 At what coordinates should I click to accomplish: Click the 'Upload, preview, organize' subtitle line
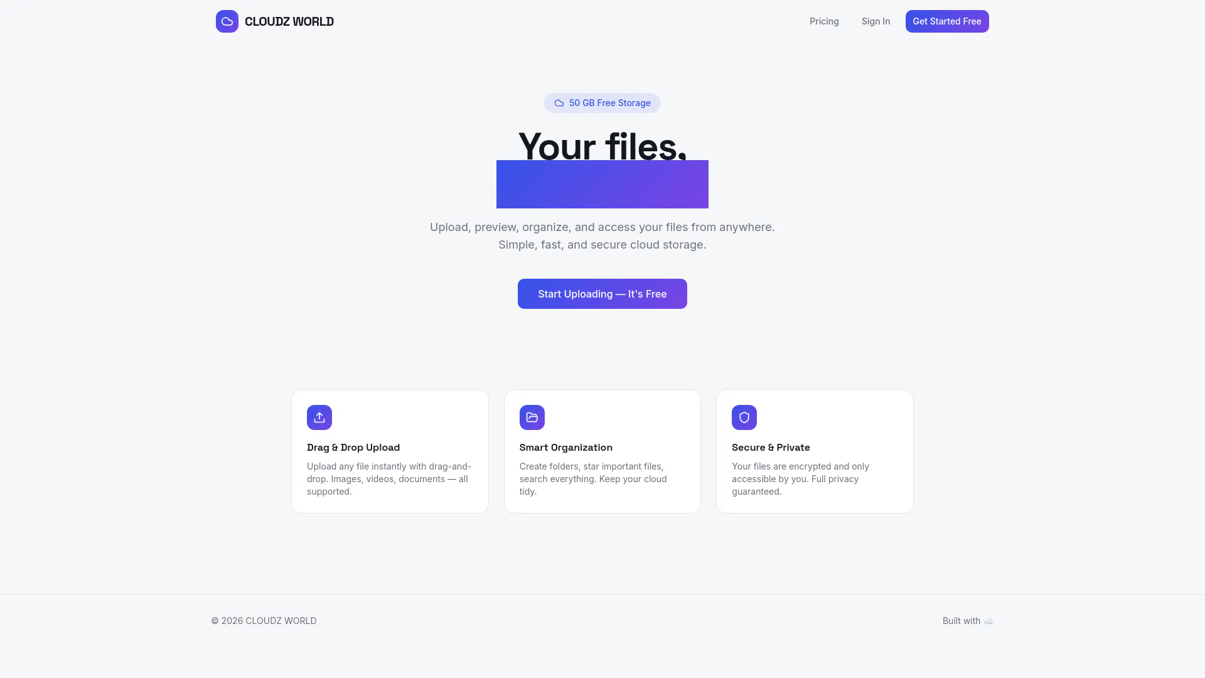pos(602,227)
